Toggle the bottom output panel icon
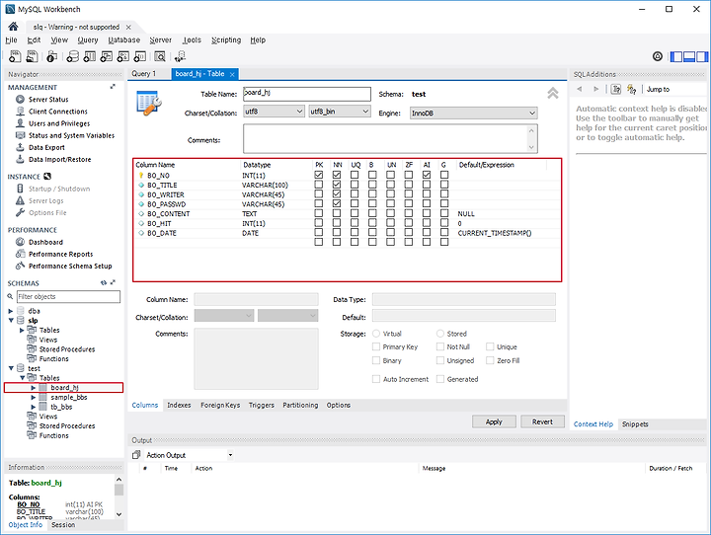This screenshot has width=711, height=535. (689, 56)
